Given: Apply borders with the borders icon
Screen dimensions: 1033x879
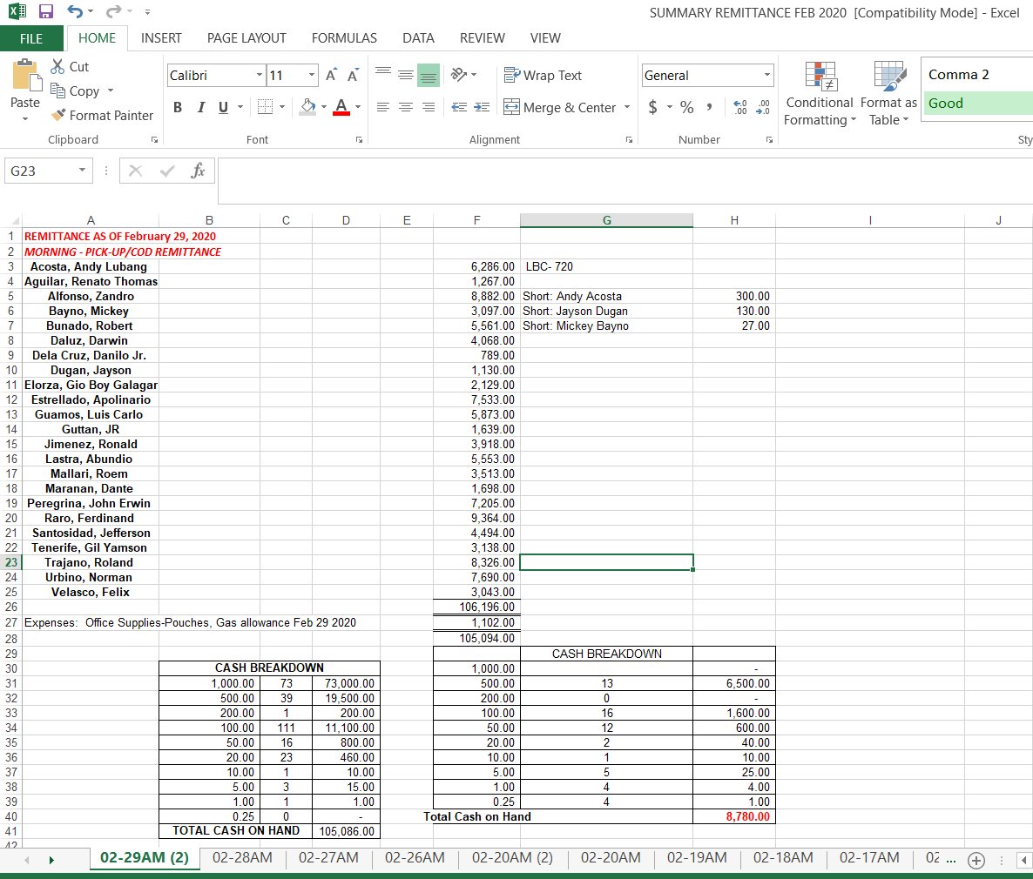Looking at the screenshot, I should (x=265, y=107).
